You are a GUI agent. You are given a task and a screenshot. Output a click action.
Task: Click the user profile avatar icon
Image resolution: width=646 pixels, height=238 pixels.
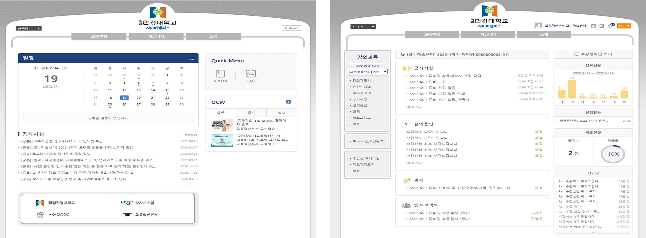click(538, 26)
